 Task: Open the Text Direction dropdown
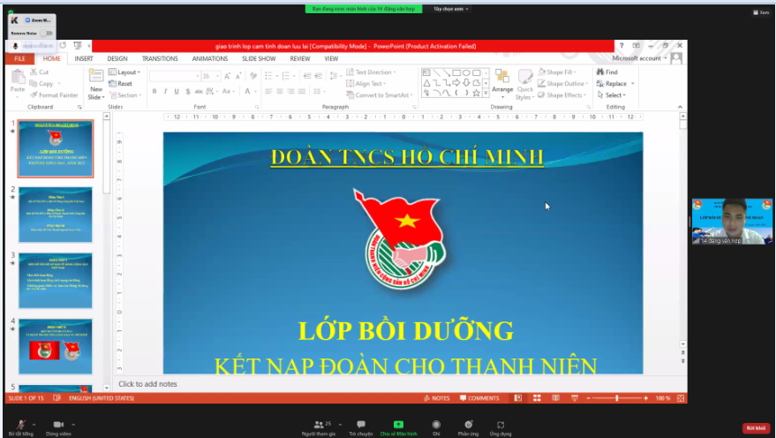372,72
